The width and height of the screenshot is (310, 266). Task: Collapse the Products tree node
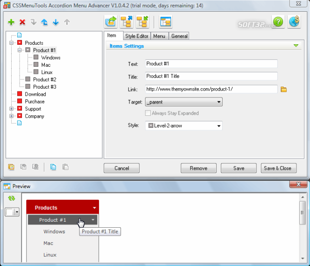pos(12,42)
